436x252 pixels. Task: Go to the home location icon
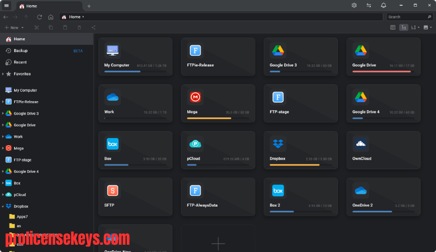[x=51, y=17]
